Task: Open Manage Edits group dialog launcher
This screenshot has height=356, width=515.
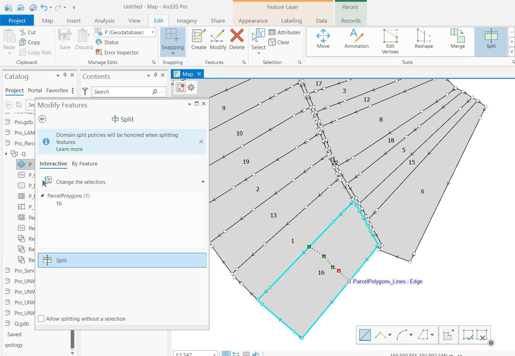Action: [154, 62]
